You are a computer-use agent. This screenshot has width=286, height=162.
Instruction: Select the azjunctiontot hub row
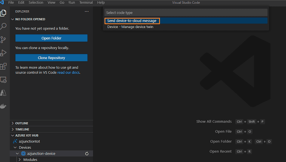point(51,141)
